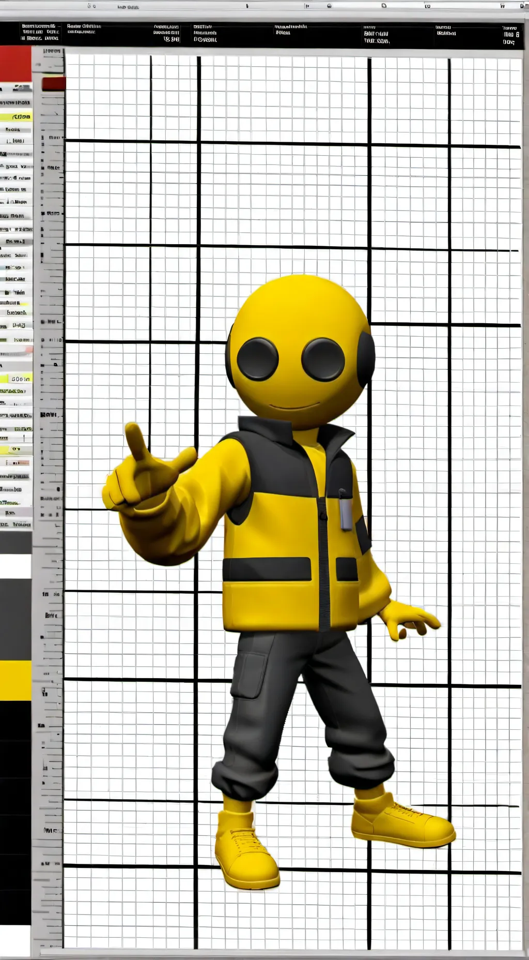The height and width of the screenshot is (960, 529).
Task: Choose the dark gray color block above the yellow block
Action: (15, 619)
